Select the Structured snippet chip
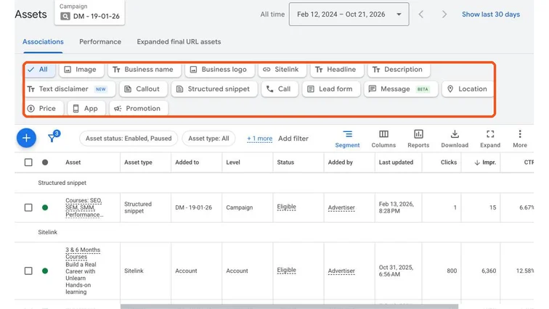 214,89
